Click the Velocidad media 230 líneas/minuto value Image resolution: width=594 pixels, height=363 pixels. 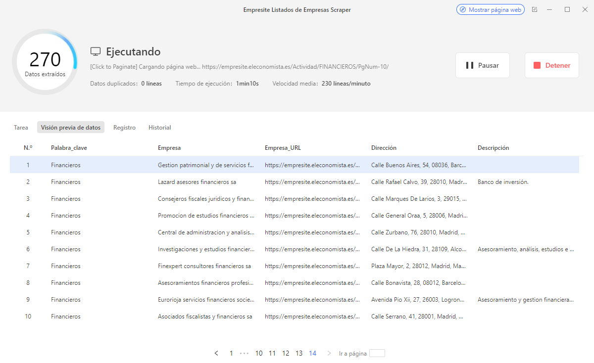(346, 84)
